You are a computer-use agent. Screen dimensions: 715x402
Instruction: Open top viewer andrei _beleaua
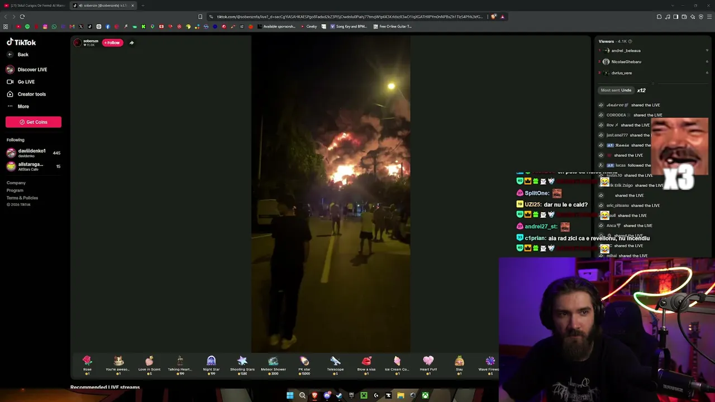[626, 51]
